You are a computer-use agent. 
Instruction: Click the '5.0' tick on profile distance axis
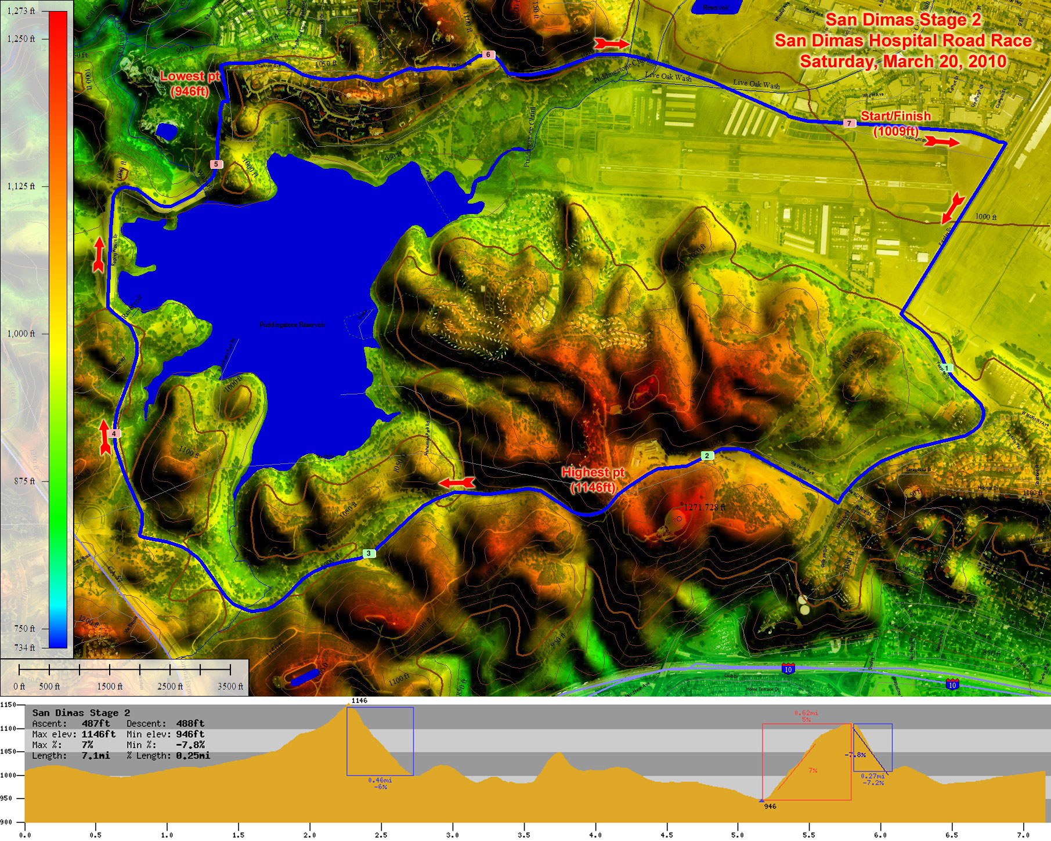pos(737,835)
